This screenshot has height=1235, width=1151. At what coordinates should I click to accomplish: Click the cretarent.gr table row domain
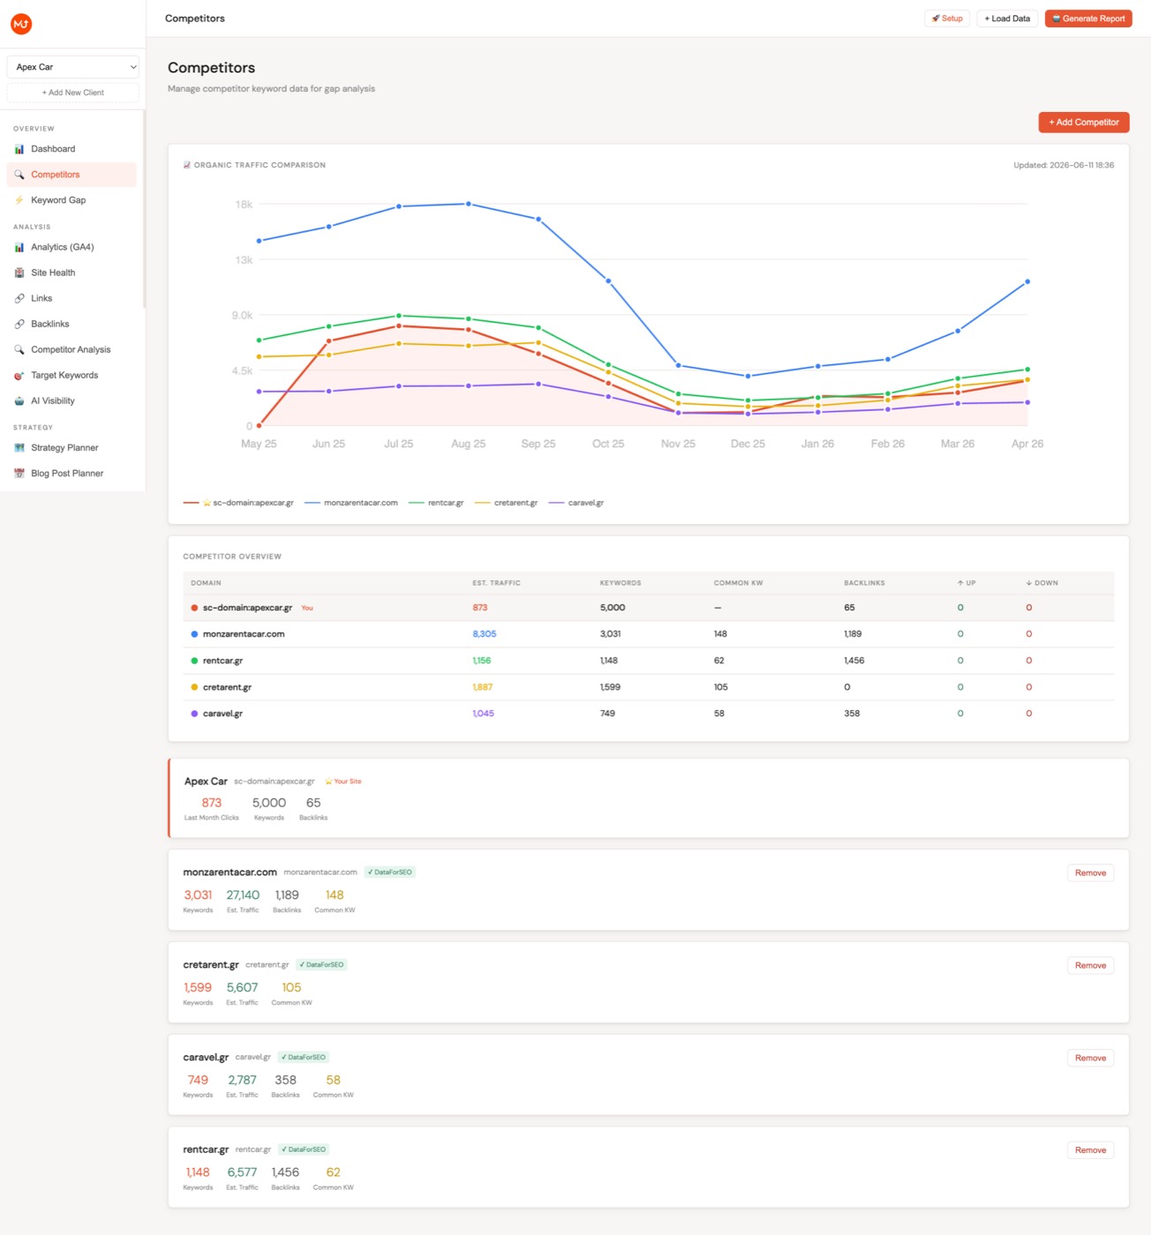[x=227, y=687]
